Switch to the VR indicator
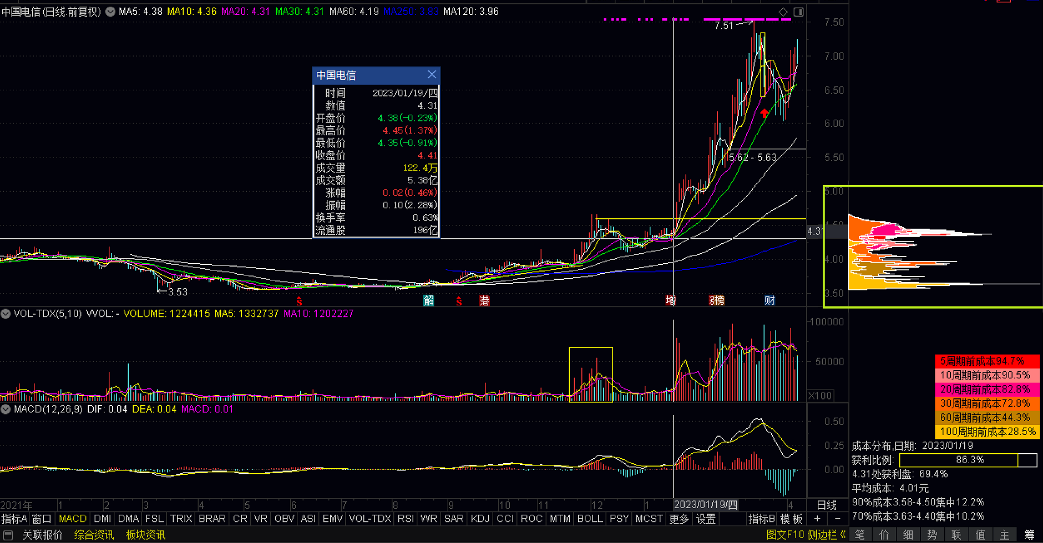1043x543 pixels. [x=260, y=519]
